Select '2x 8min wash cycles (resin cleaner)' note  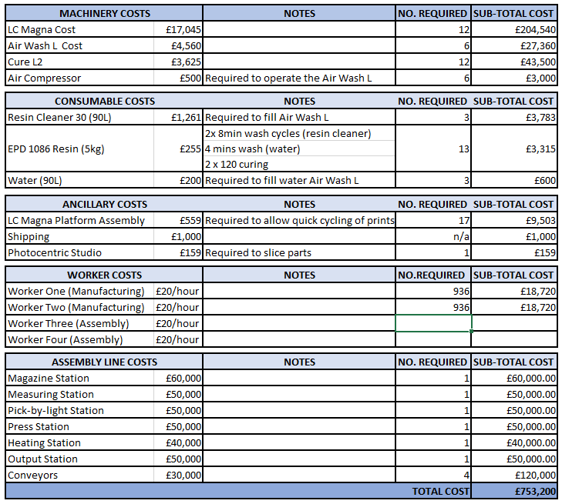coord(299,133)
